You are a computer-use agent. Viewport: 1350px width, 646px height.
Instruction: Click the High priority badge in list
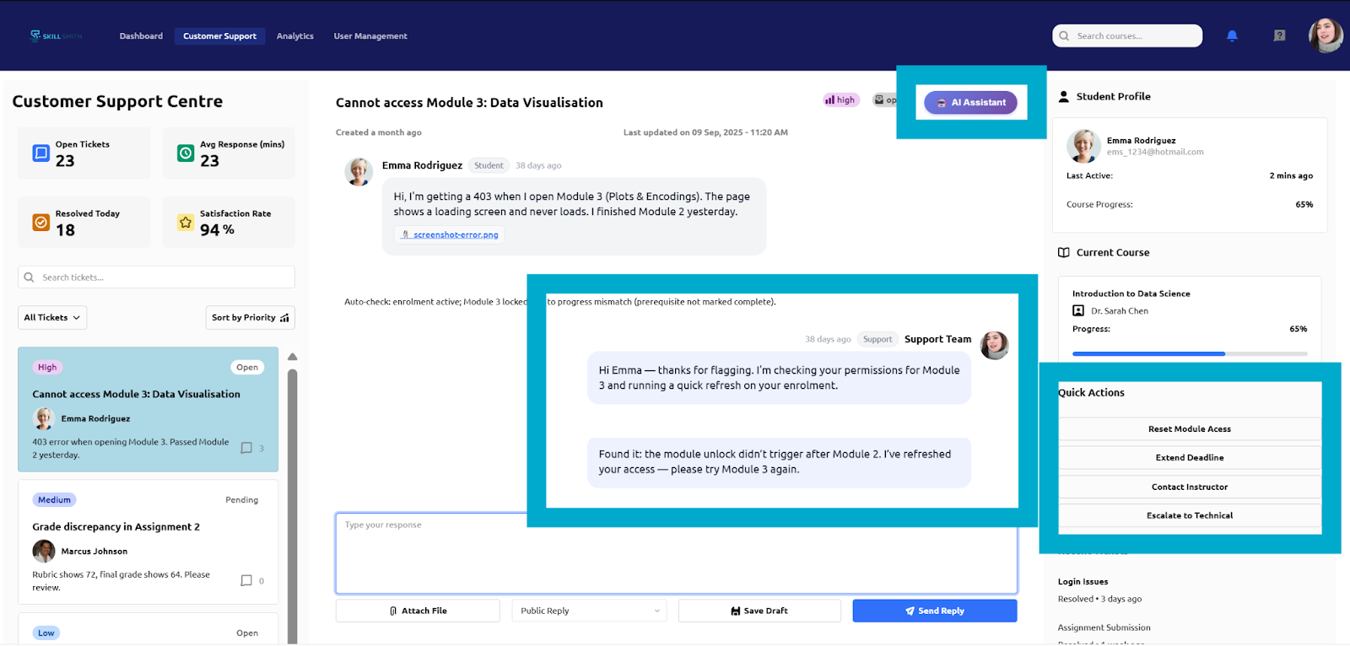[47, 368]
